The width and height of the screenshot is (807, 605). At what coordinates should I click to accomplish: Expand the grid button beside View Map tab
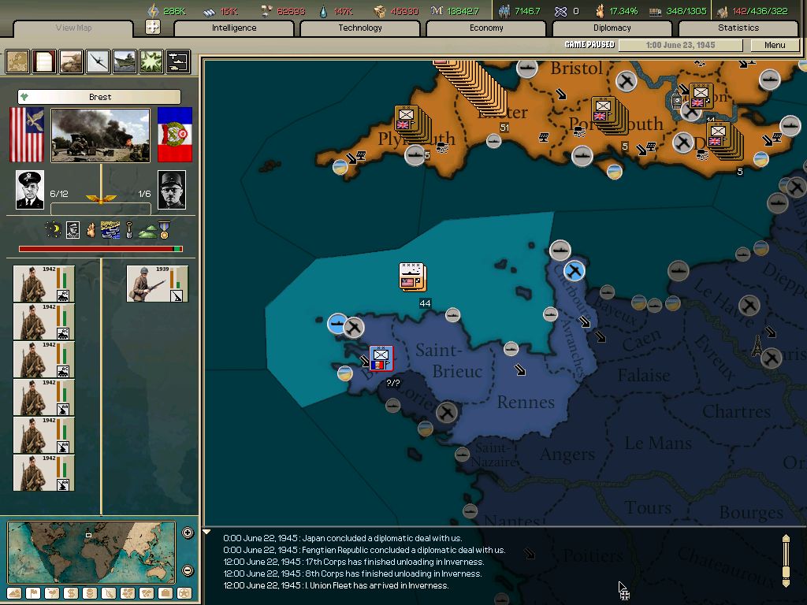point(154,28)
